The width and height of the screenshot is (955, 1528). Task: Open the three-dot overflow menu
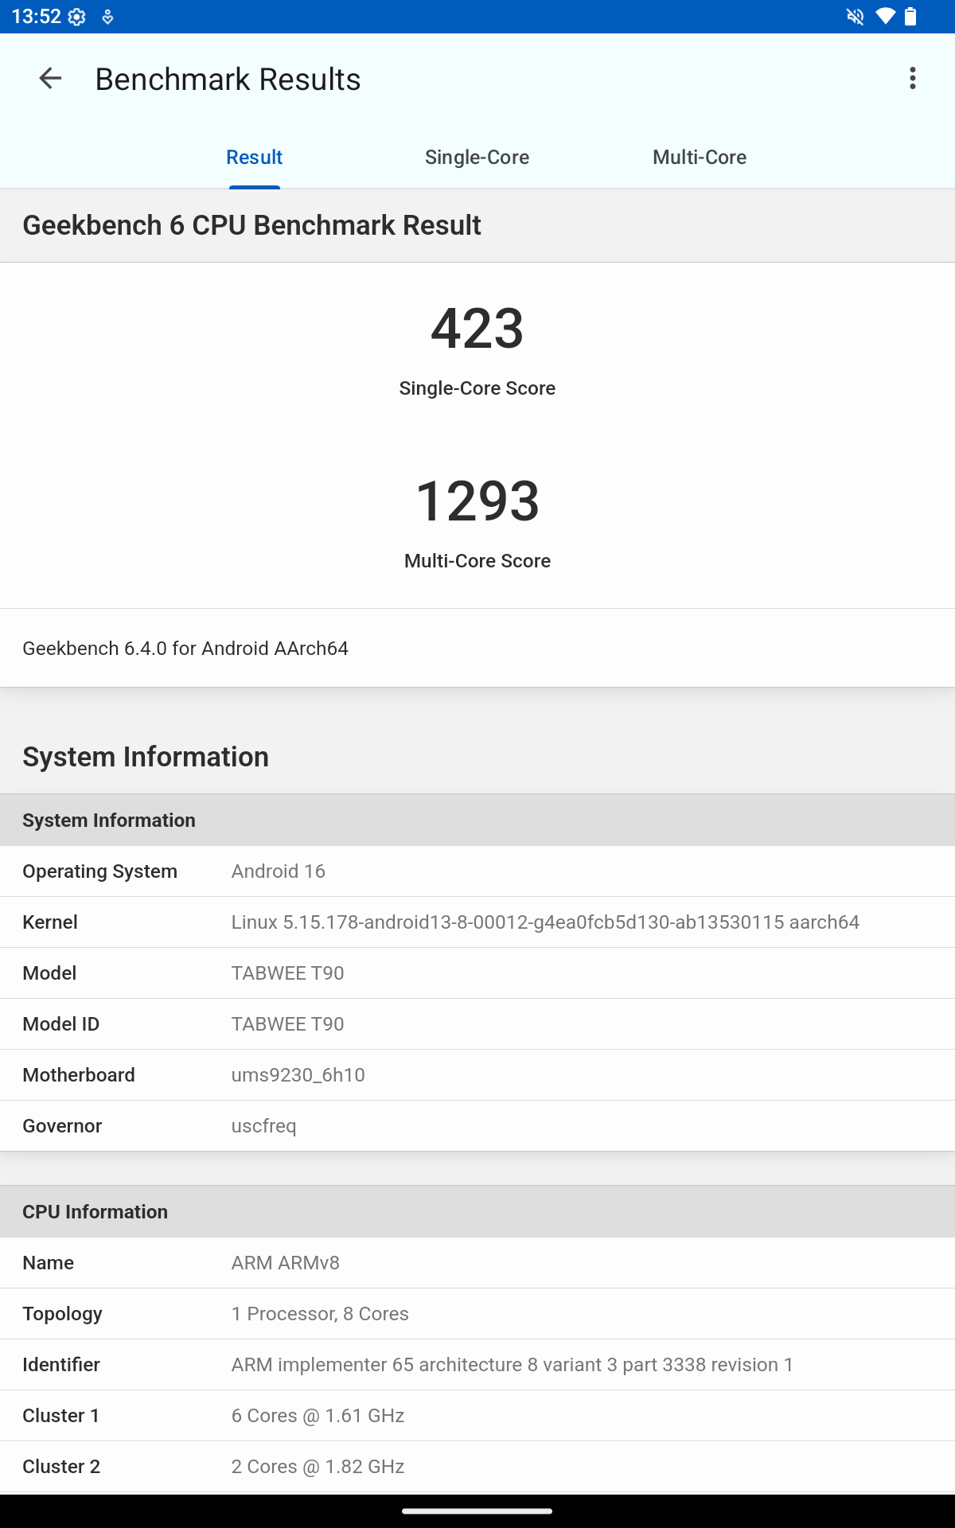912,79
